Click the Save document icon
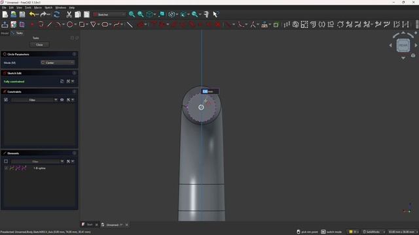 [22, 14]
